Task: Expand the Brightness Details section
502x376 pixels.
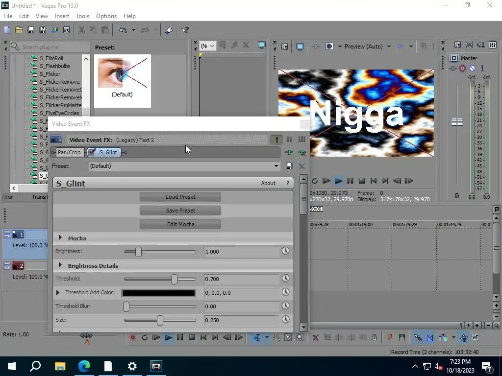Action: point(60,265)
